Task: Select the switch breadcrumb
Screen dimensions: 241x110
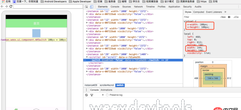Action: click(120, 85)
